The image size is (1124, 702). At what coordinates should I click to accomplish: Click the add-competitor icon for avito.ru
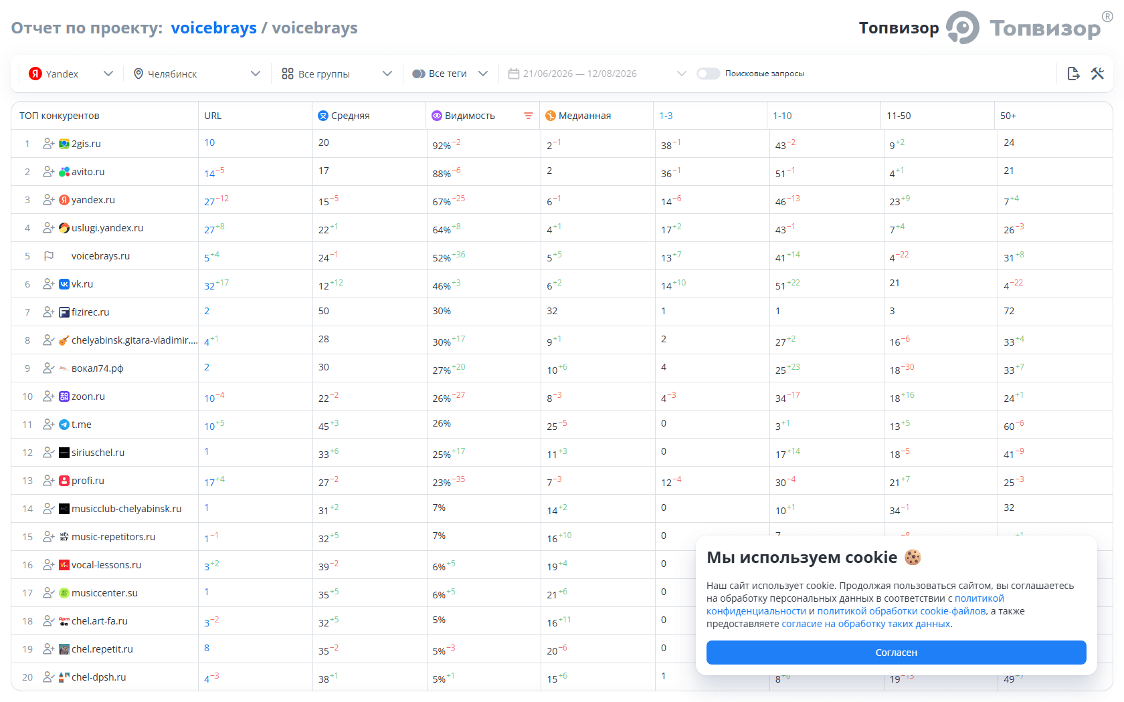coord(48,172)
